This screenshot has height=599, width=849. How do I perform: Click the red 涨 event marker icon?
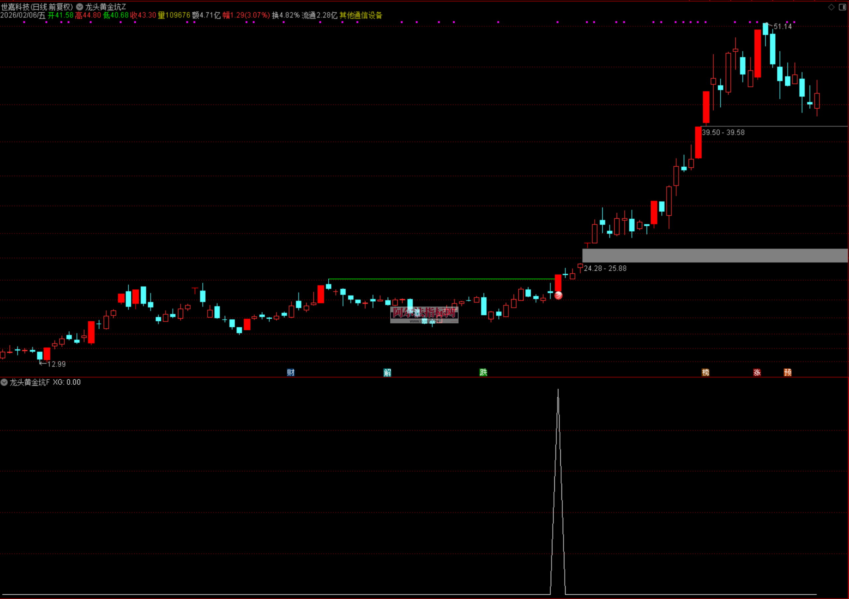pyautogui.click(x=757, y=372)
